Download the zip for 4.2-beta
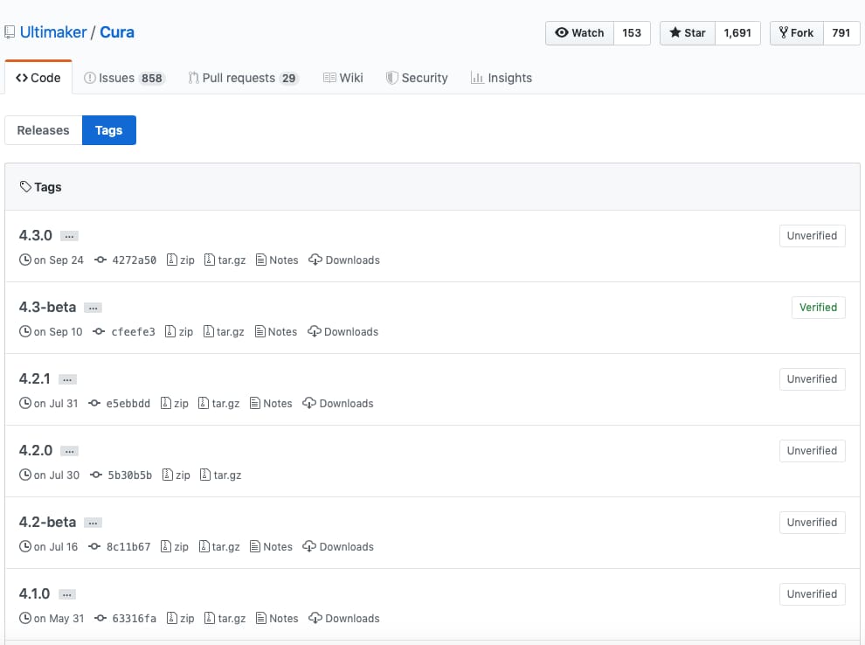This screenshot has height=645, width=865. [x=175, y=547]
